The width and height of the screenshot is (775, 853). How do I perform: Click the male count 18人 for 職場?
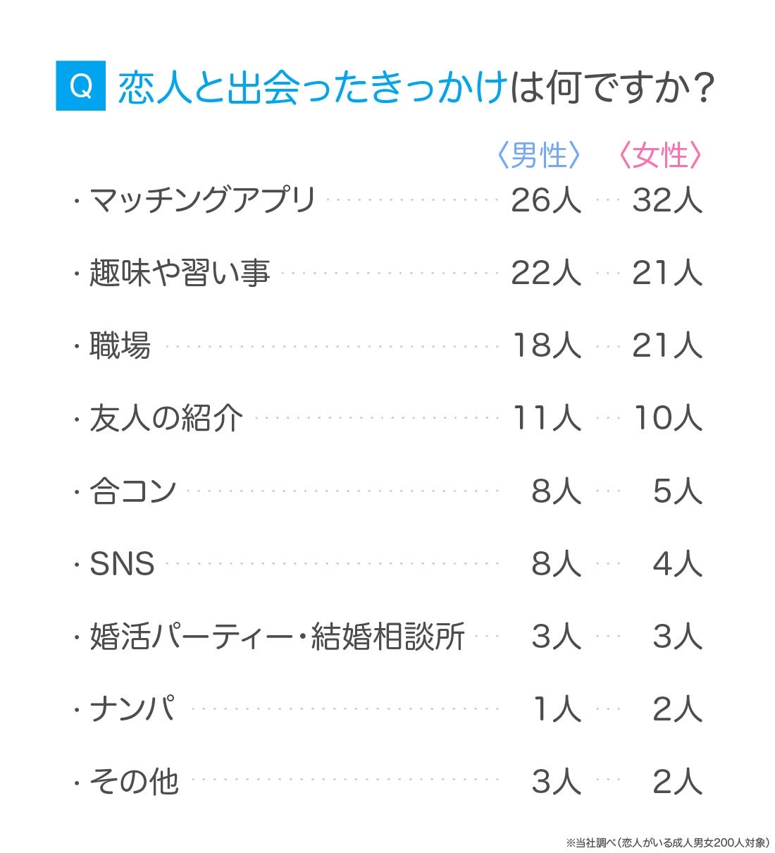pos(546,345)
